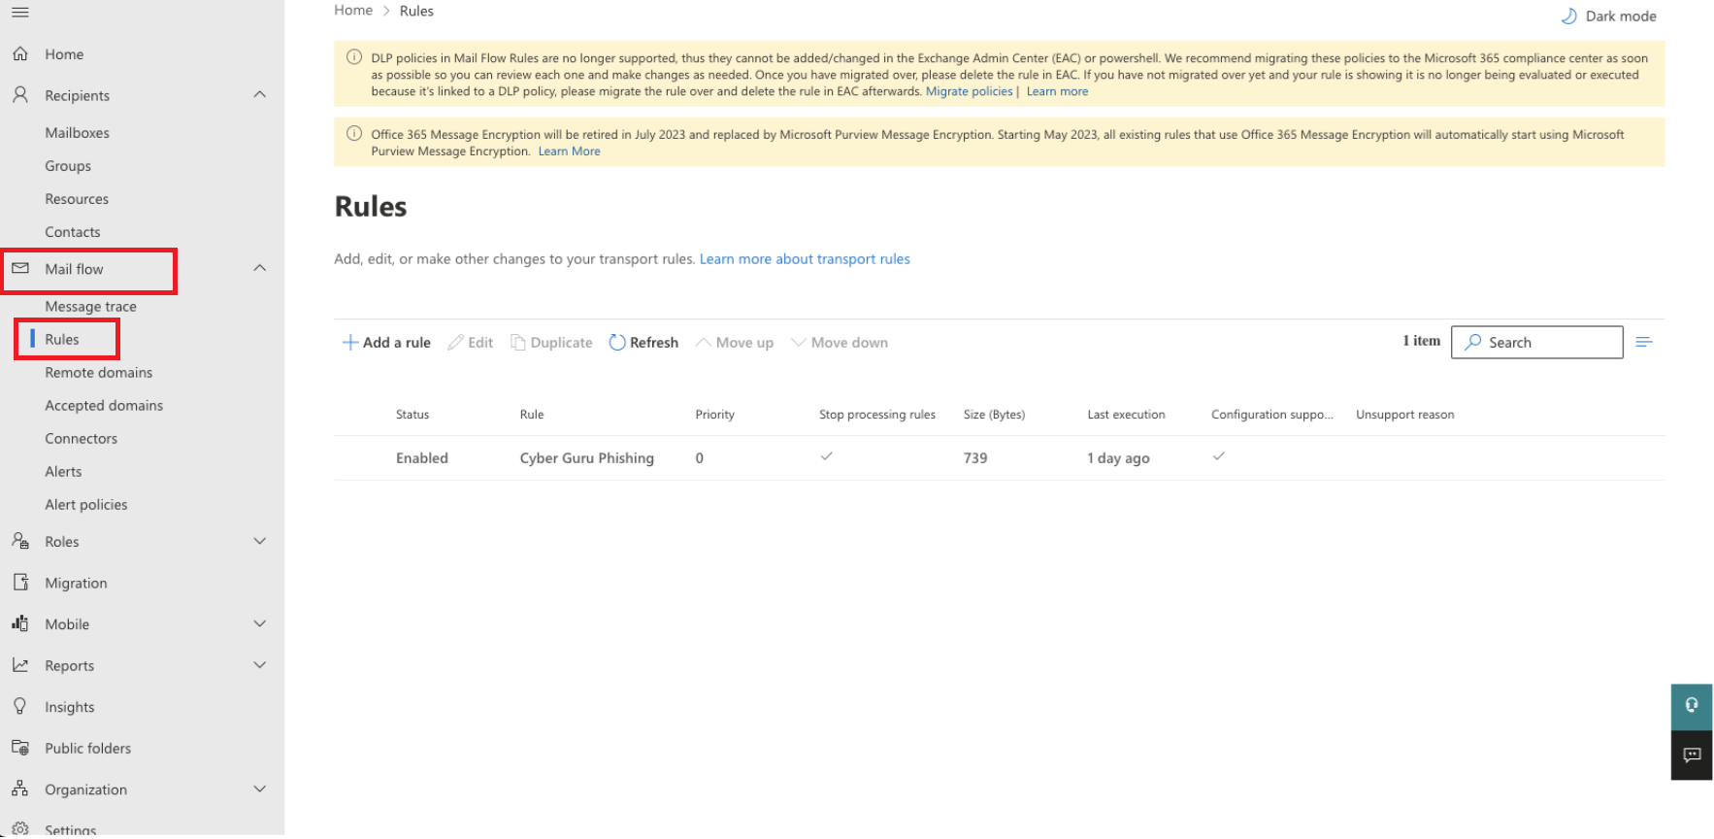This screenshot has width=1714, height=839.
Task: Open the filter lines icon beside Search
Action: (x=1644, y=342)
